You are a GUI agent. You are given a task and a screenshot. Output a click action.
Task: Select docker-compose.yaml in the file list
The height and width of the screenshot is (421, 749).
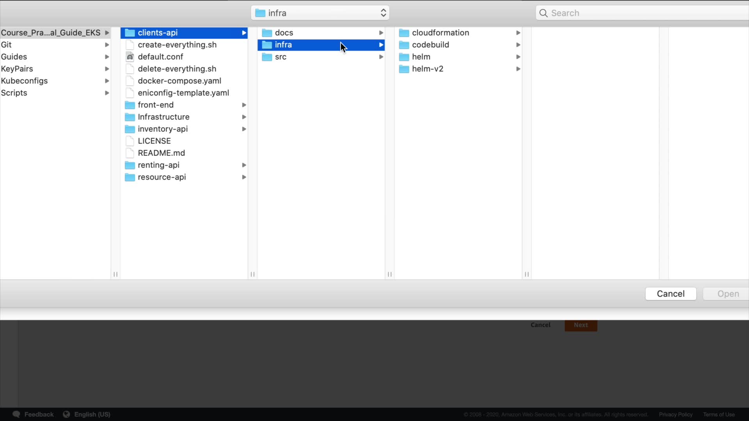point(179,81)
